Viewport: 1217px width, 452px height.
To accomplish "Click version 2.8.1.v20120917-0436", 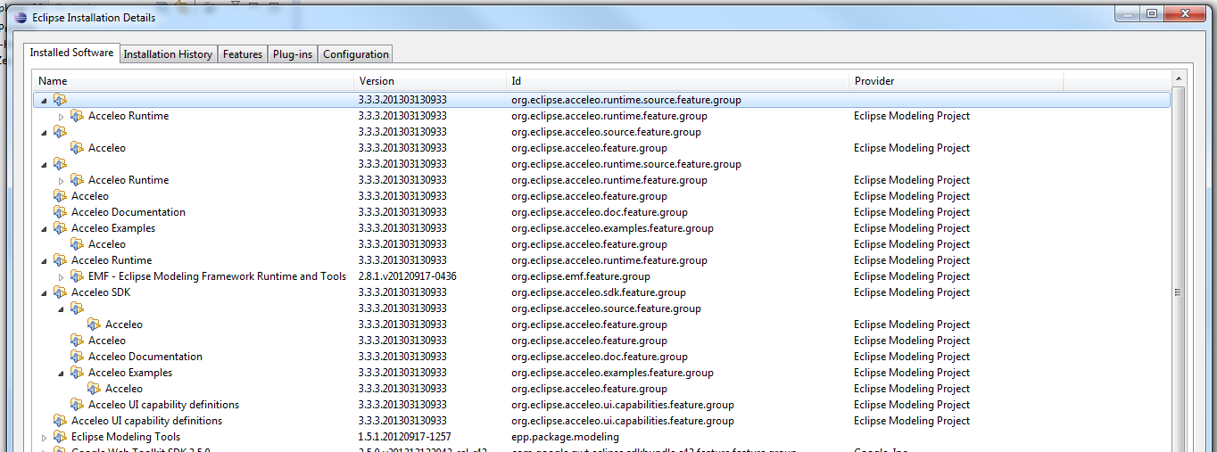I will pyautogui.click(x=407, y=276).
